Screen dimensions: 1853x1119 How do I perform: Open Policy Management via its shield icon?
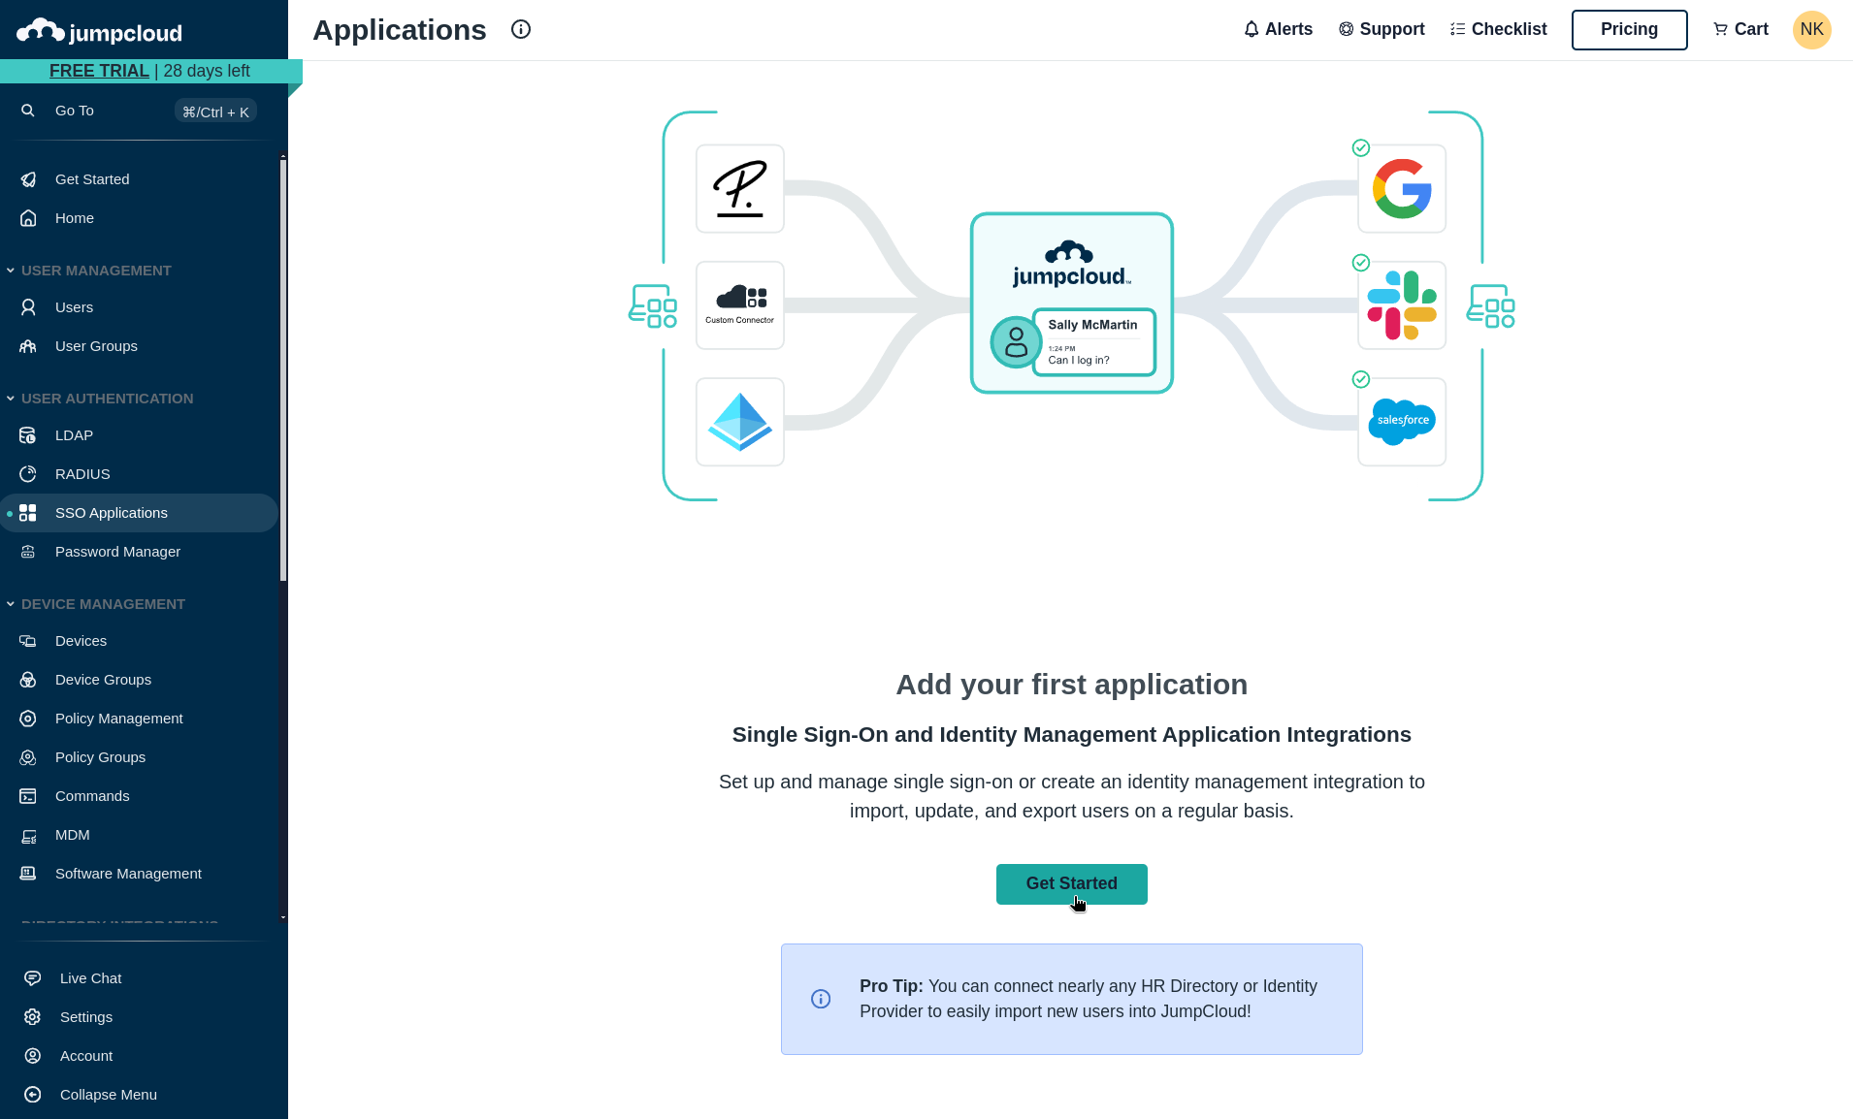pyautogui.click(x=27, y=718)
